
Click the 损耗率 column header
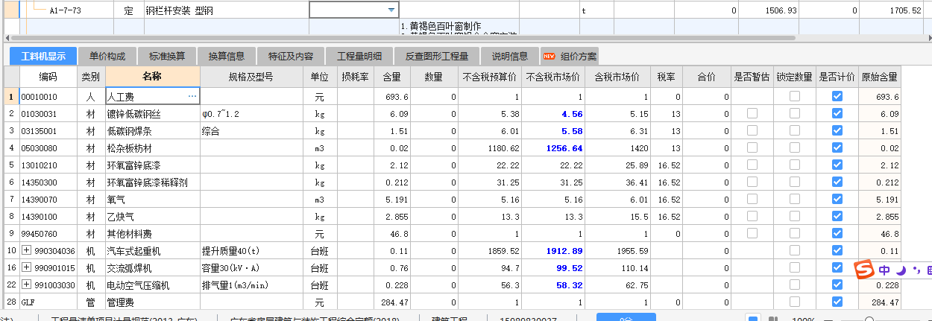click(x=354, y=77)
